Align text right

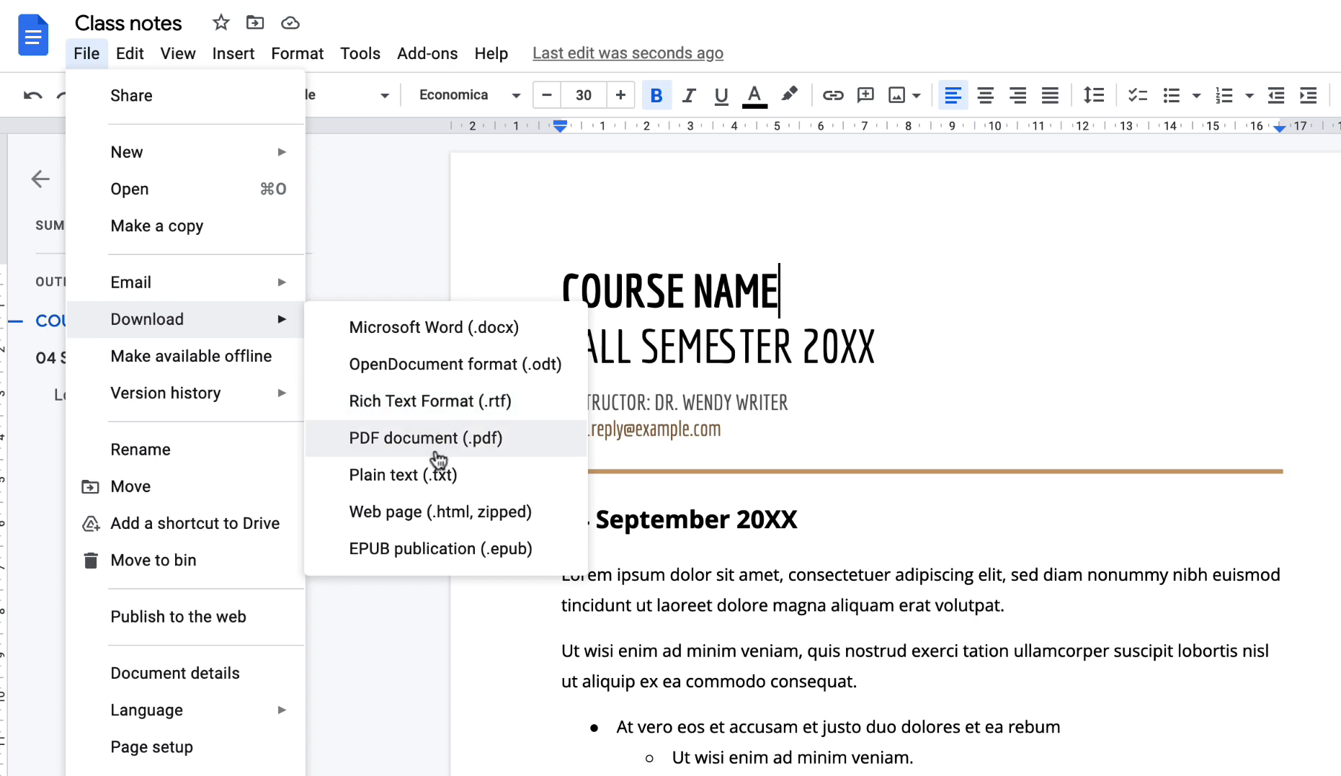(x=1017, y=95)
